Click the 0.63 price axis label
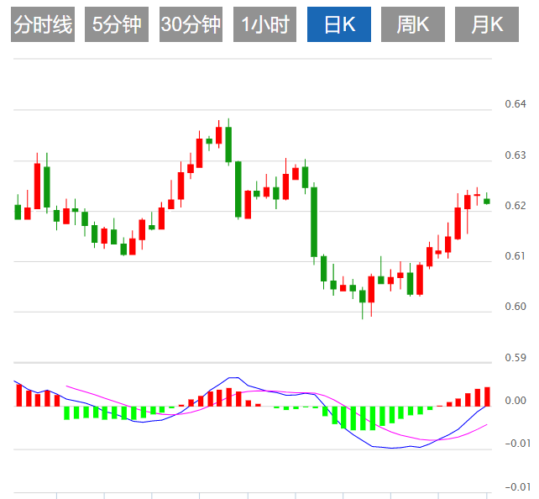The height and width of the screenshot is (499, 539). (x=515, y=155)
